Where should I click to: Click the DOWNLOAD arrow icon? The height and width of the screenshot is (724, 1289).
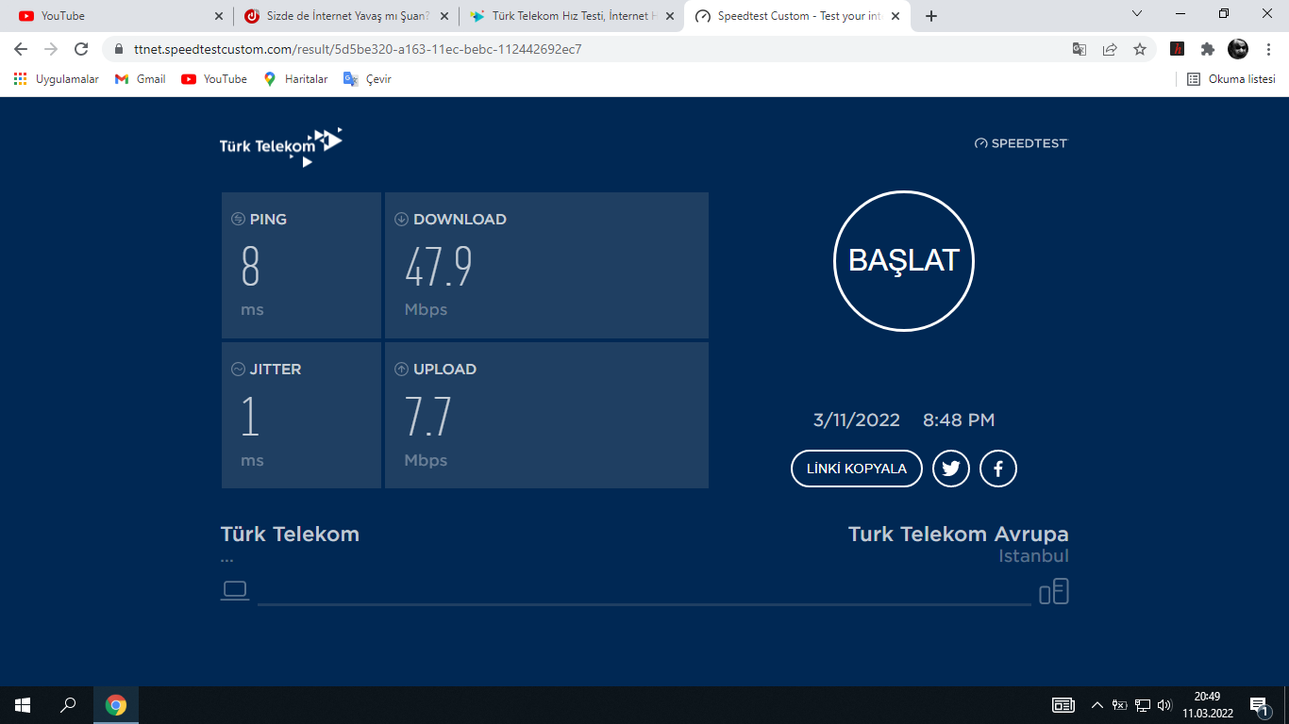point(401,219)
